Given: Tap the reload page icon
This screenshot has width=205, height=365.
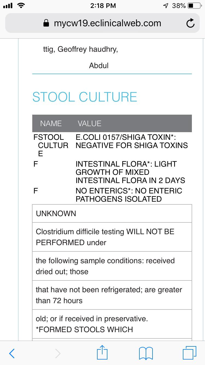Looking at the screenshot, I should [191, 23].
